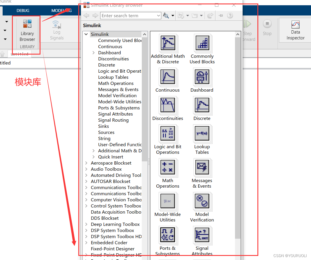Select Lookup Tables in the library tree
The image size is (311, 260).
click(113, 77)
